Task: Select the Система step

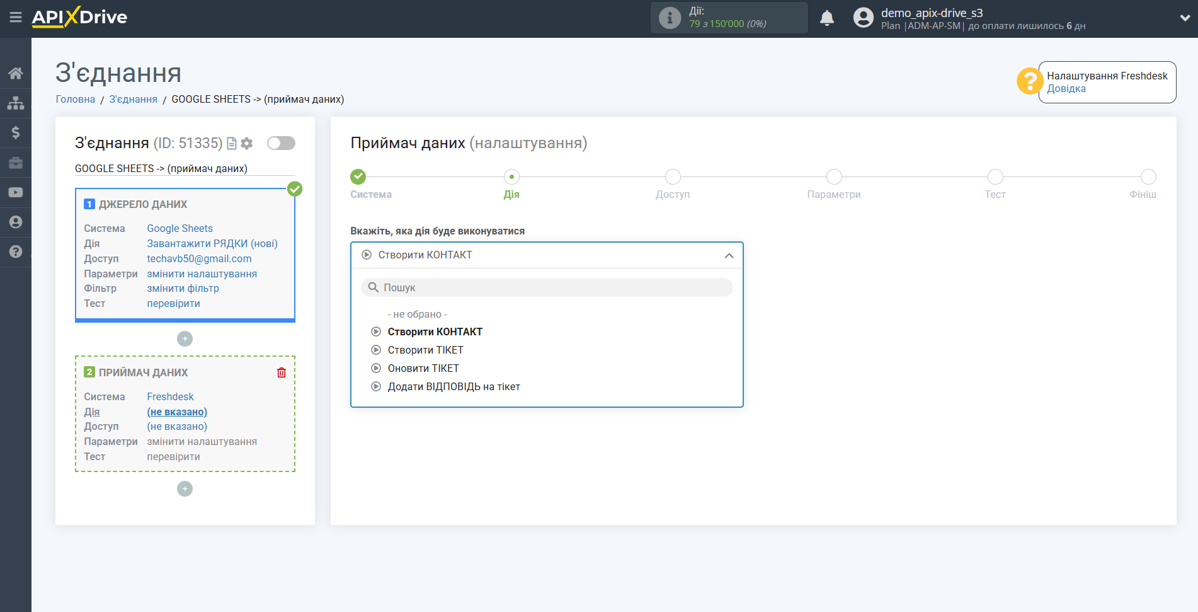Action: click(358, 177)
